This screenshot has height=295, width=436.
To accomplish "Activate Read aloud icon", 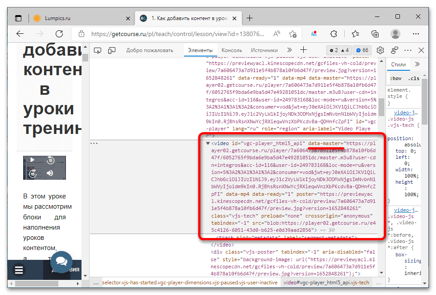I will 277,34.
